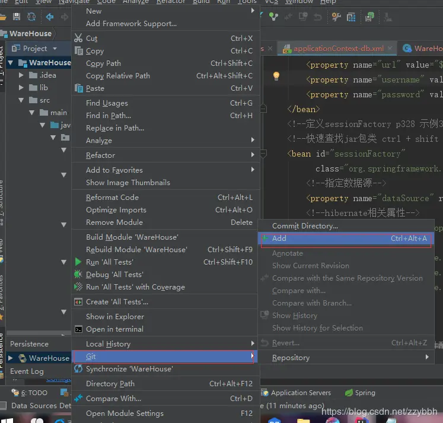Screen dimensions: 443x423
Task: Expand WareHouse in Persistence panel
Action: [x=11, y=358]
